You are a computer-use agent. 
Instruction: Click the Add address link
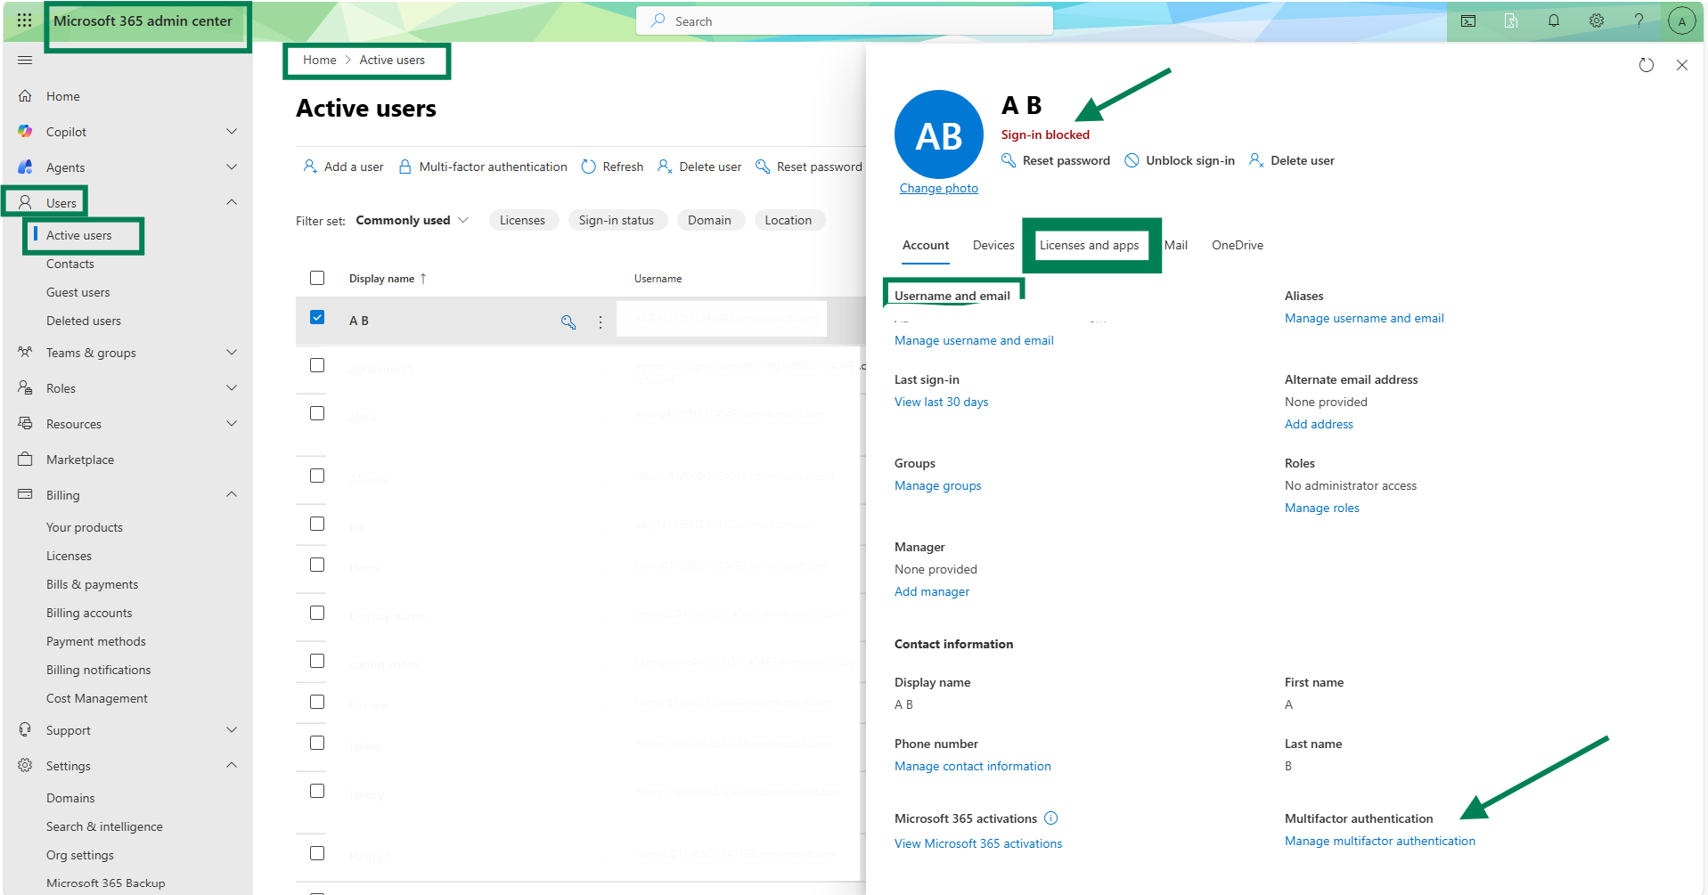[x=1319, y=424]
